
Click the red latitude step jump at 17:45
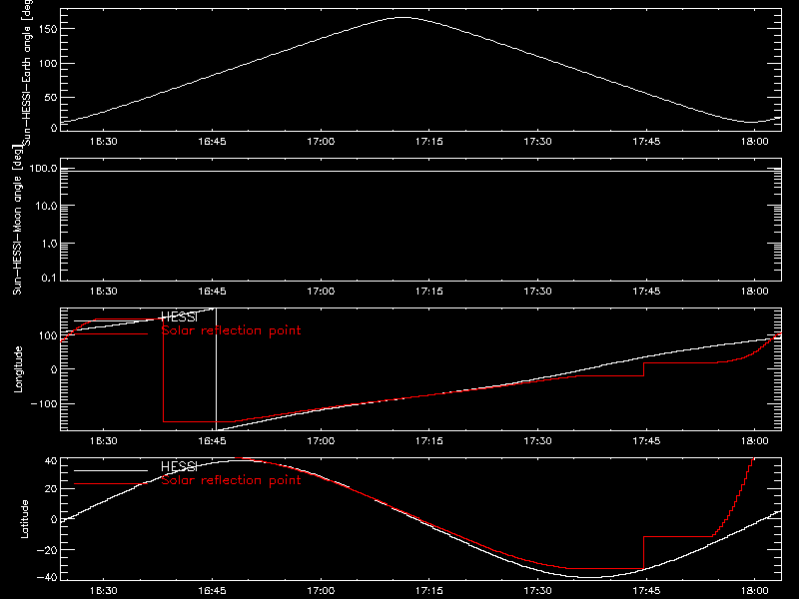(x=643, y=552)
